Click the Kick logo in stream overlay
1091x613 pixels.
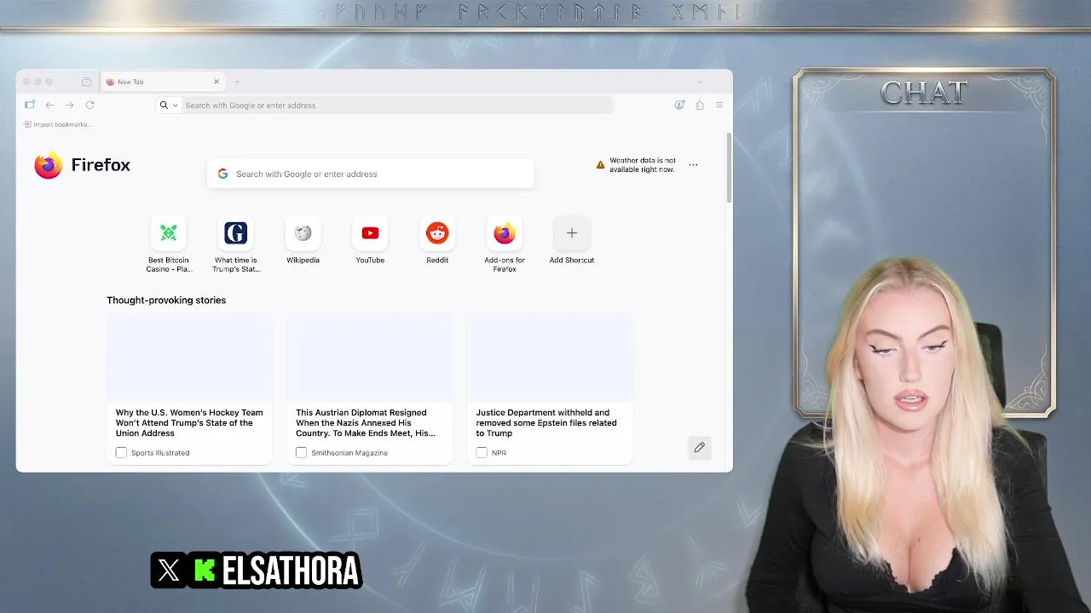point(205,570)
